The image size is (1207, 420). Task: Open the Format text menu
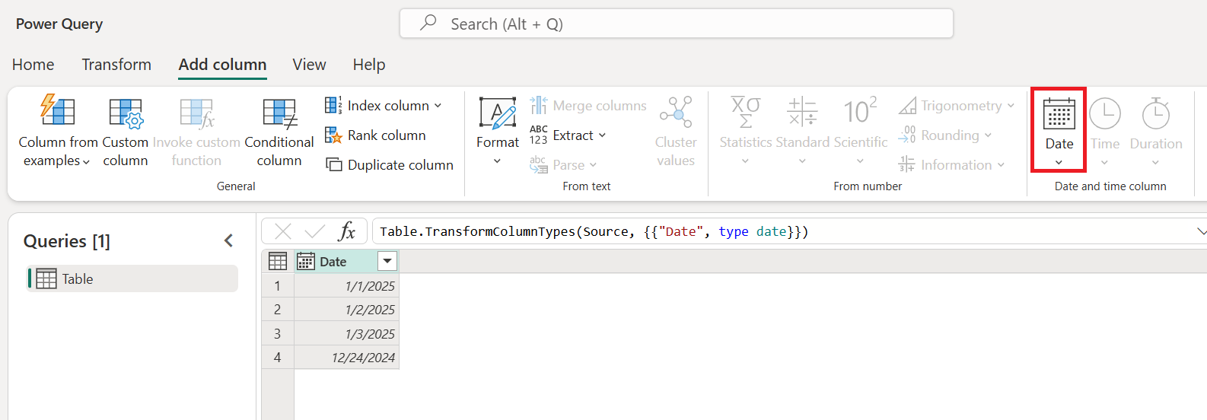[498, 129]
